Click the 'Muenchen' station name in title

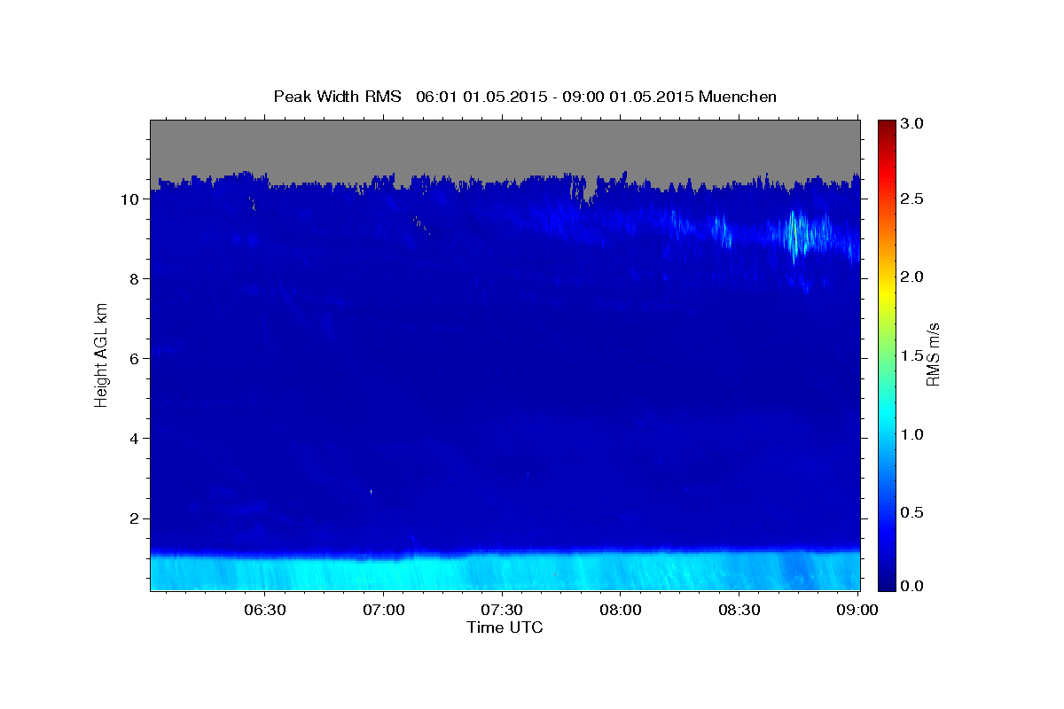tap(738, 96)
